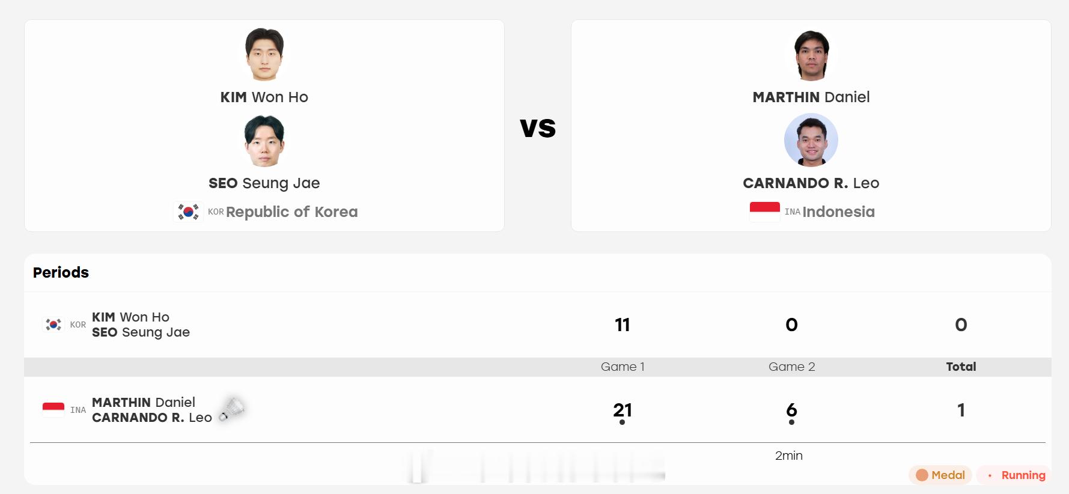Open CARNANDO R. Leo's profile photo
This screenshot has width=1069, height=494.
(x=811, y=140)
